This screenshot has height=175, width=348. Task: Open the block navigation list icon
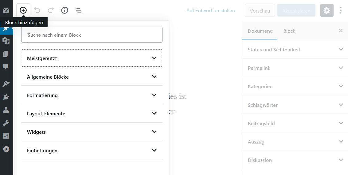point(78,10)
